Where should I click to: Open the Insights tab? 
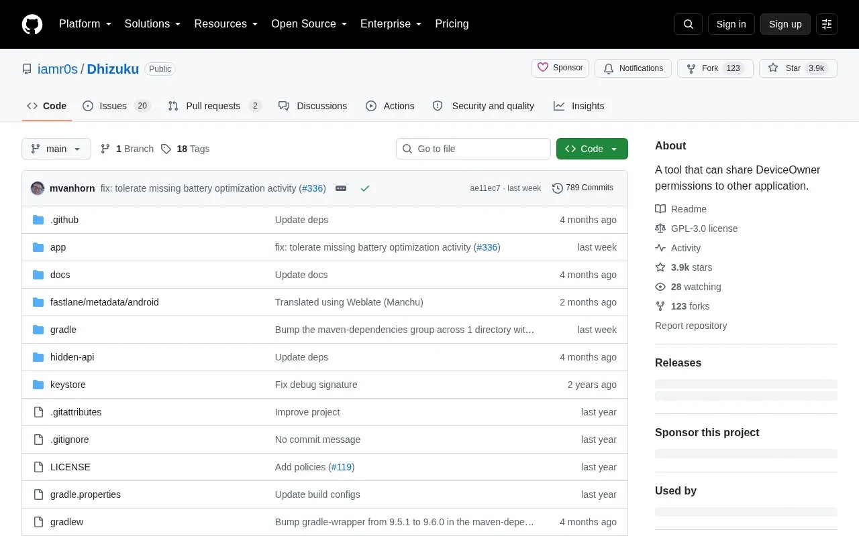579,106
